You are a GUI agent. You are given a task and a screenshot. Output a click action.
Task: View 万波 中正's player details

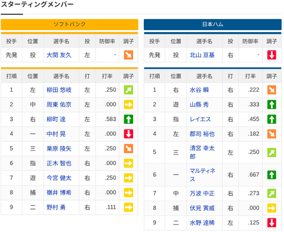[202, 194]
